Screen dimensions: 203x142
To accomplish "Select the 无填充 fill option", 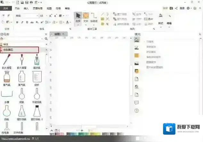I will (x=150, y=41).
